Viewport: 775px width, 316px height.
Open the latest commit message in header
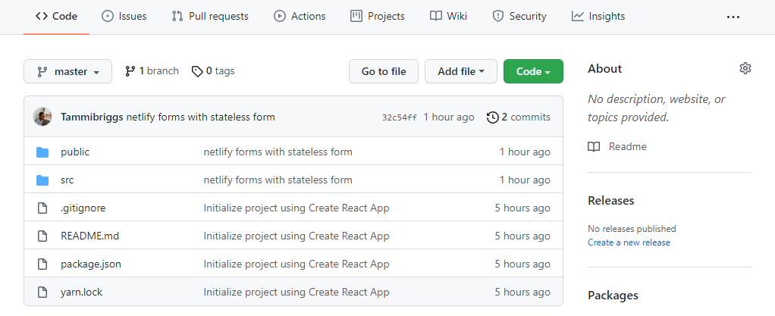tap(201, 117)
